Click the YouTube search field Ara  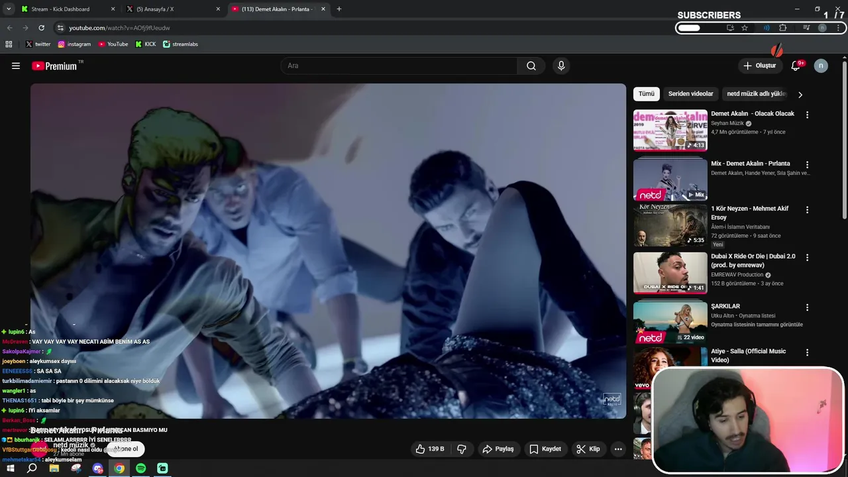(x=399, y=66)
